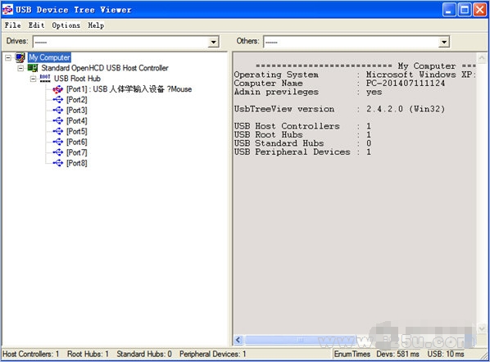This screenshot has width=490, height=362.
Task: Click the USB Peripheral Devices count line
Action: 302,152
